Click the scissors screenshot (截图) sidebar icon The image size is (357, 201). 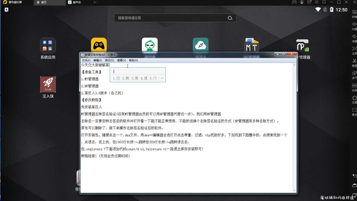point(354,61)
